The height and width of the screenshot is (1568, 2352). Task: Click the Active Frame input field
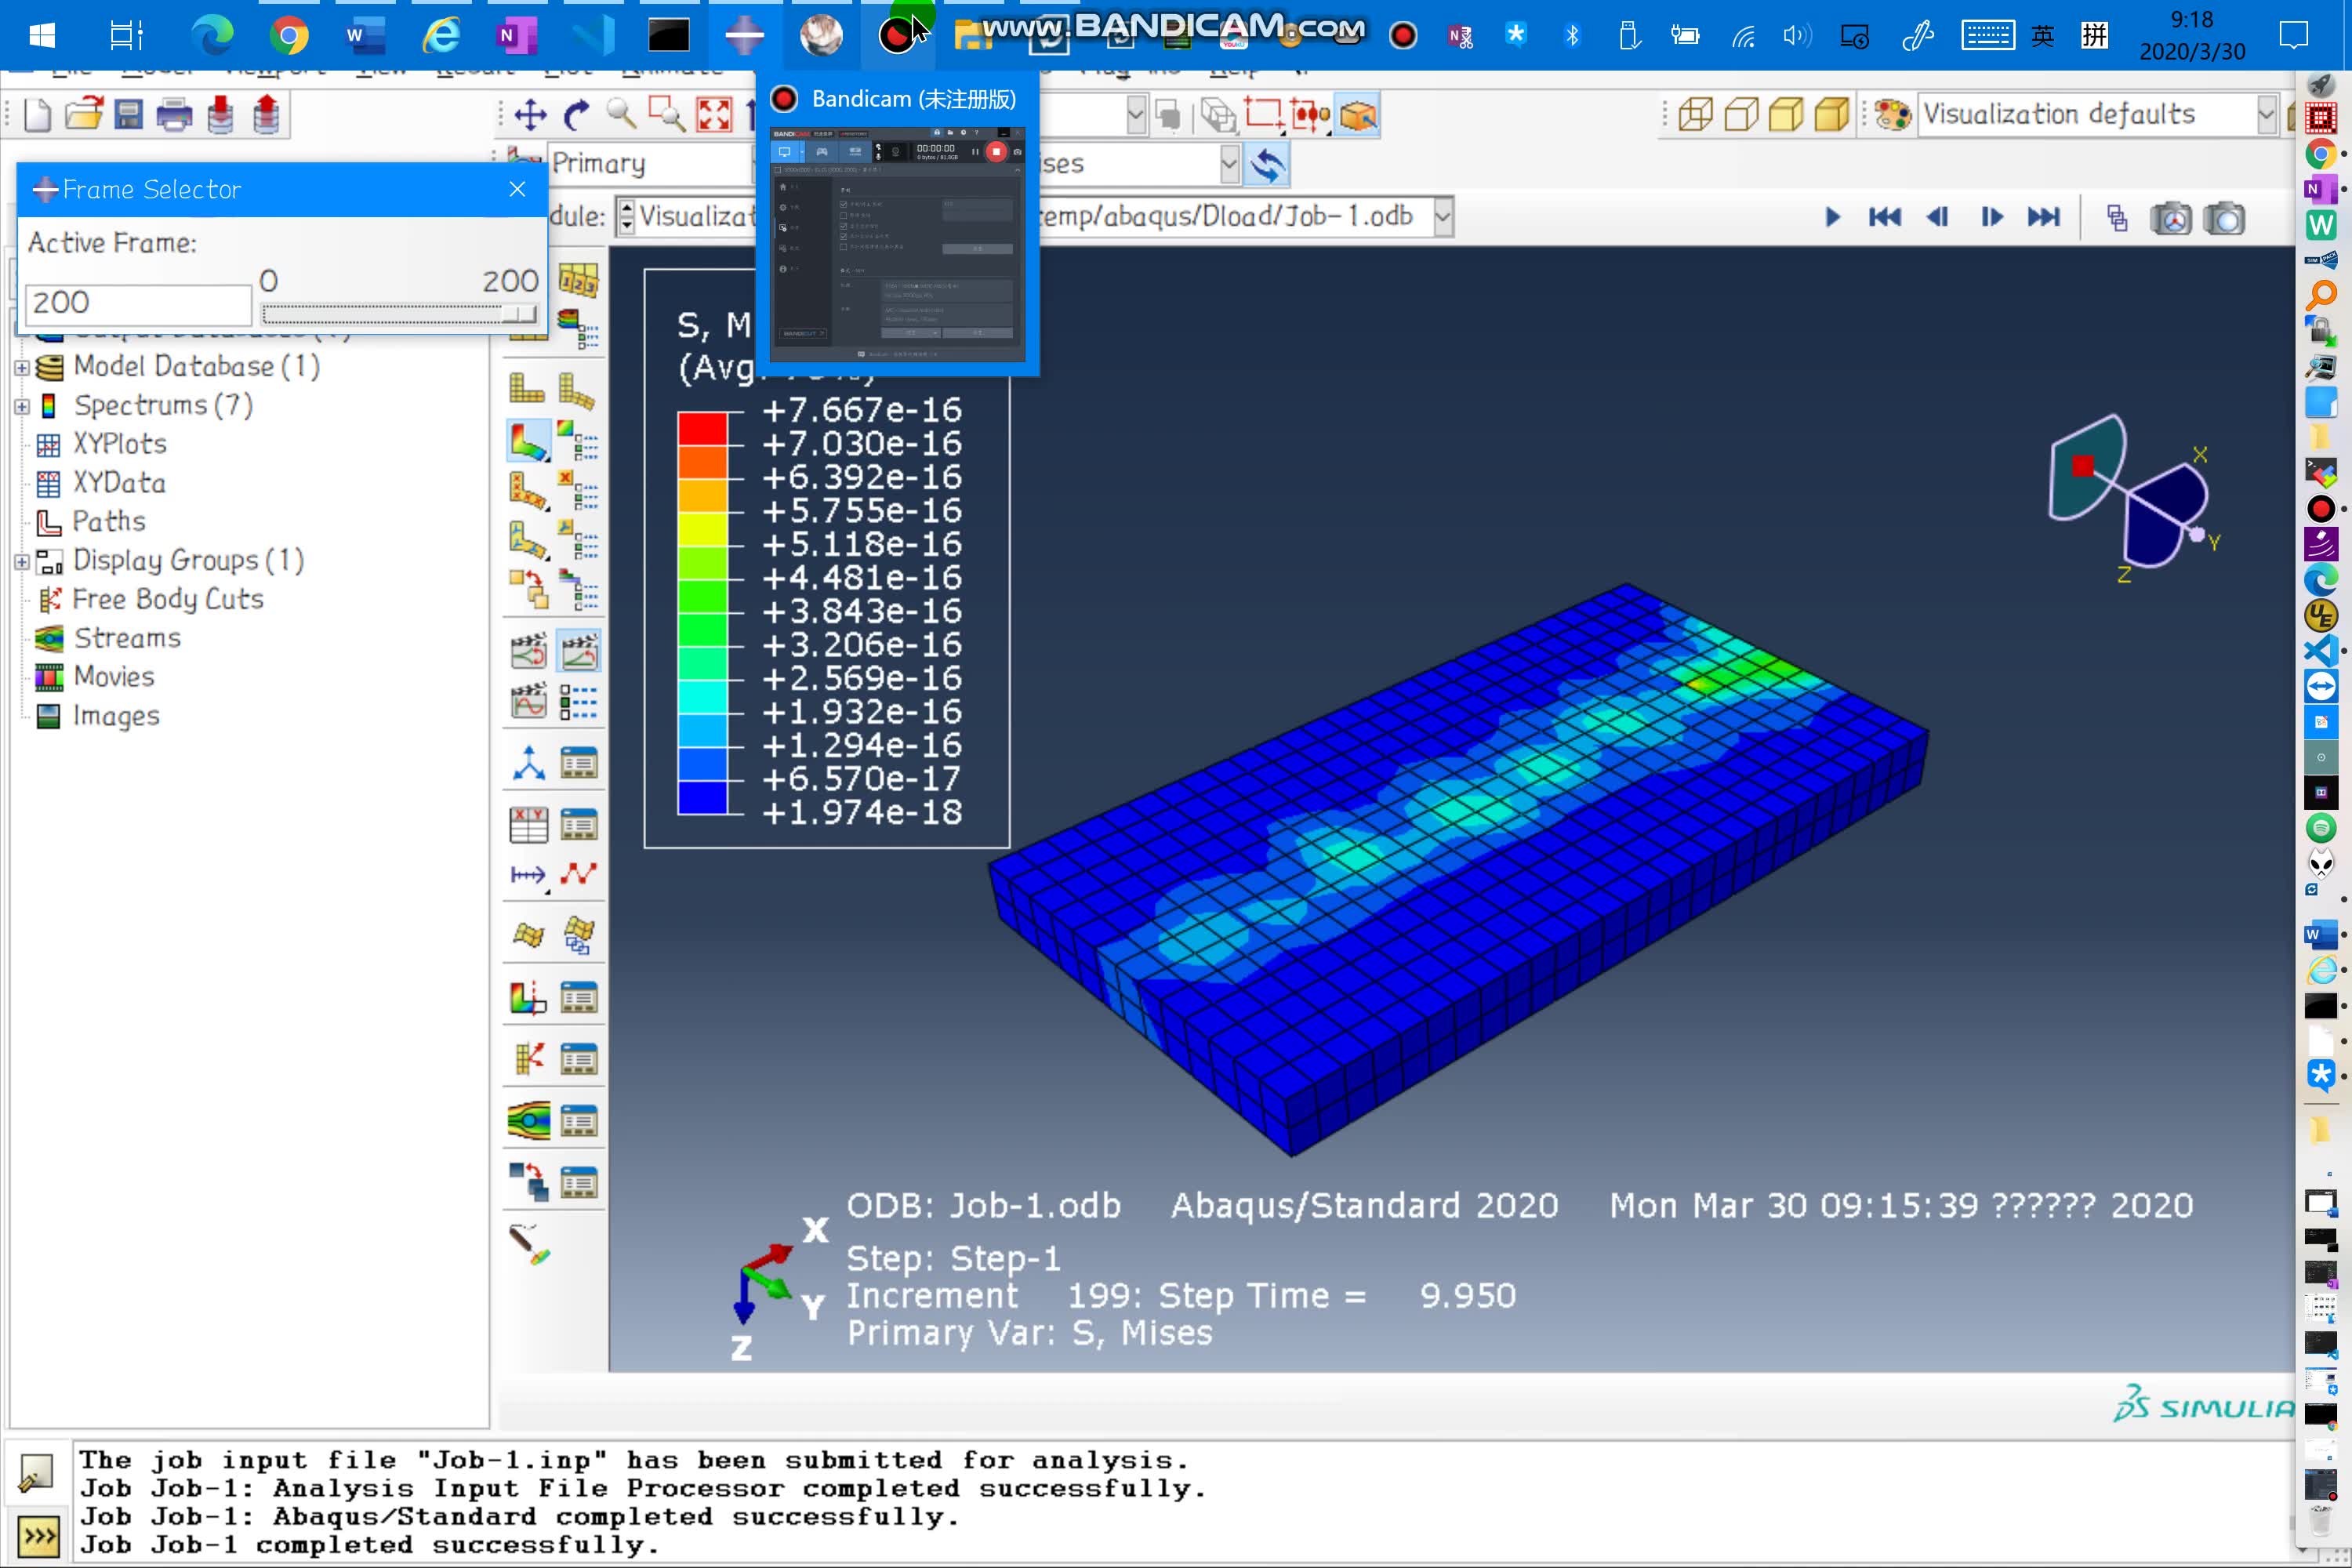tap(137, 303)
